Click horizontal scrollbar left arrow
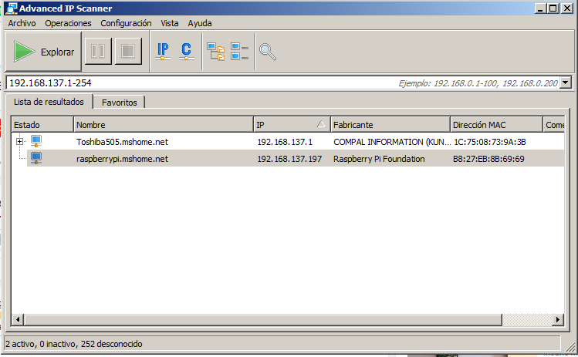Viewport: 578px width, 357px height. tap(18, 319)
